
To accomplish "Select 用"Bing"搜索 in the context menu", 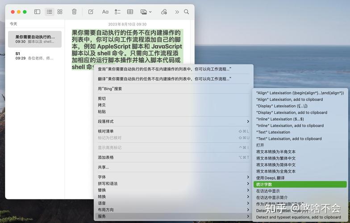I will (173, 89).
